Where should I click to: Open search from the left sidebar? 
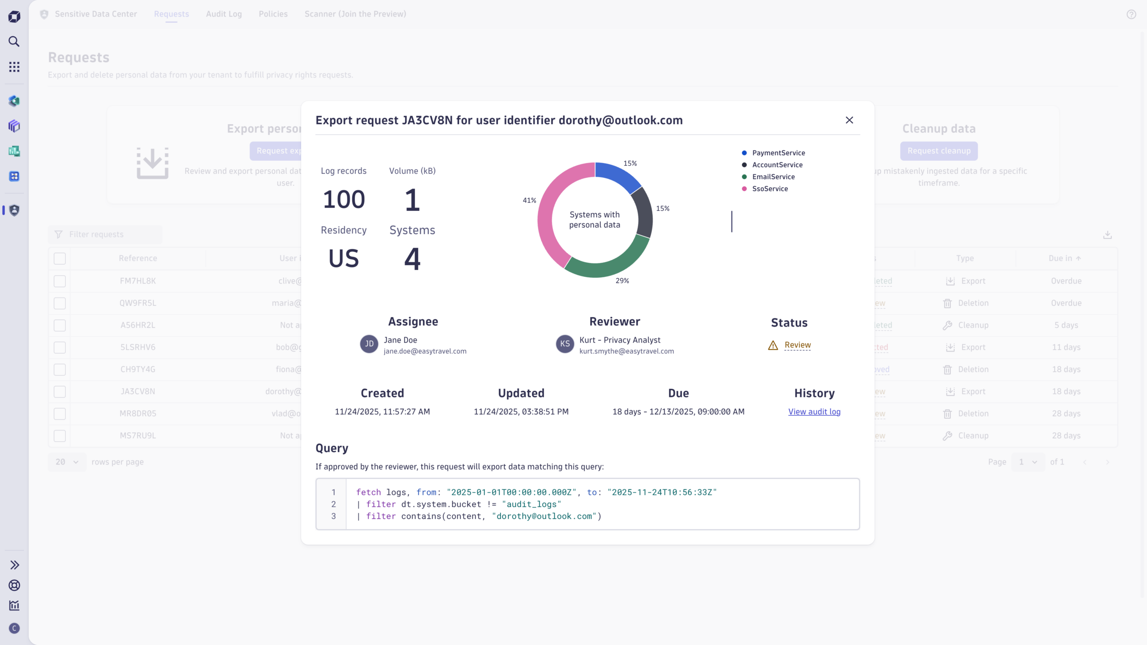click(14, 42)
